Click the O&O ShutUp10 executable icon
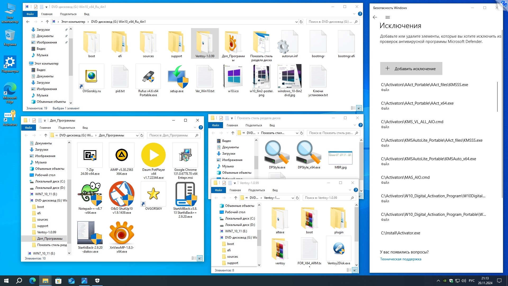This screenshot has width=508, height=286. [x=122, y=194]
